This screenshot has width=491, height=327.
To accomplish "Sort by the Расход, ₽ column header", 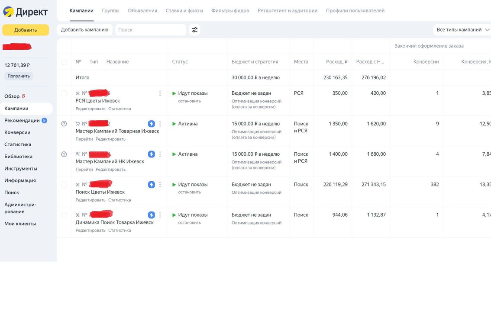I will (336, 62).
